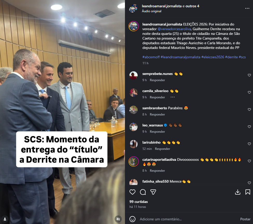
Task: Open the '99 curtidas' likes list
Action: click(x=138, y=202)
